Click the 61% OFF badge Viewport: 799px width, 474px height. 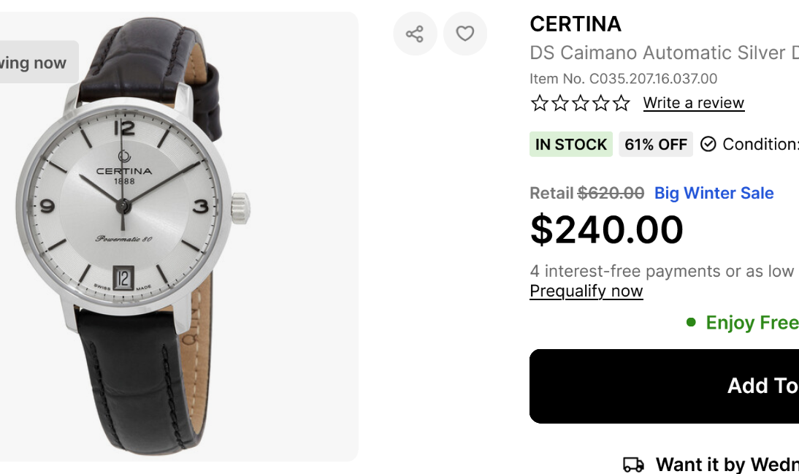pyautogui.click(x=655, y=145)
